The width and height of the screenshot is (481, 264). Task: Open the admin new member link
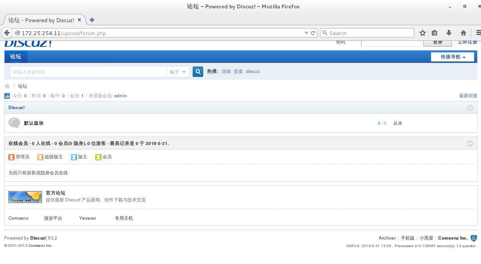(121, 96)
